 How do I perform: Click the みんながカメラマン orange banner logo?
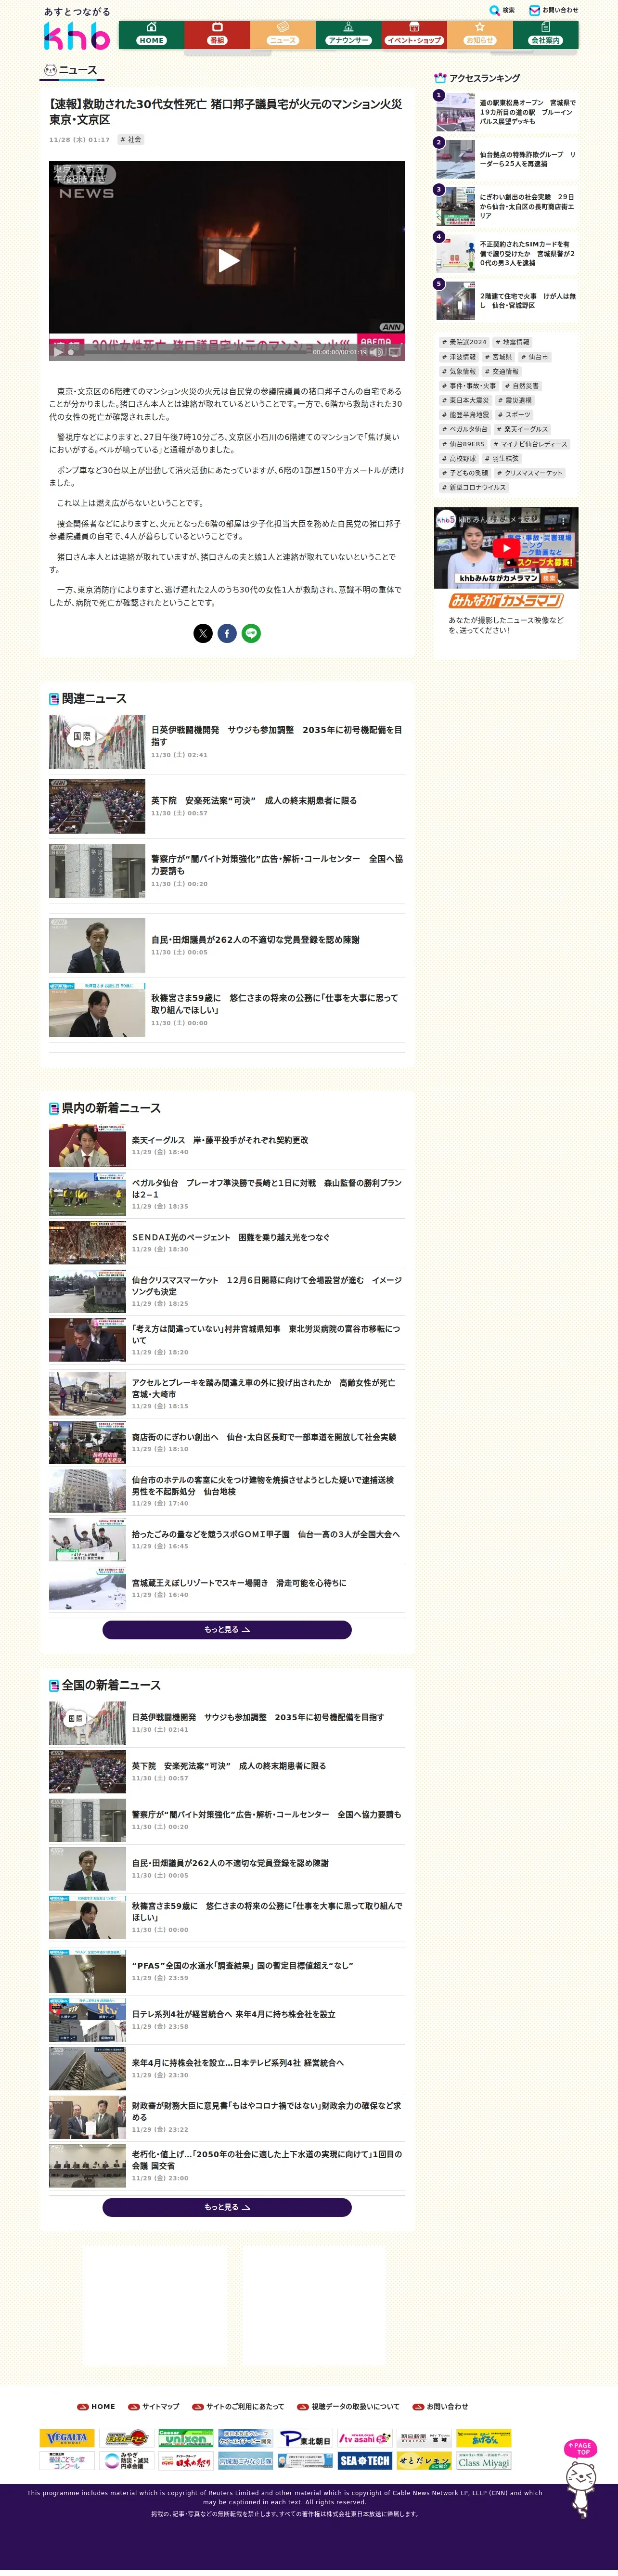click(506, 601)
